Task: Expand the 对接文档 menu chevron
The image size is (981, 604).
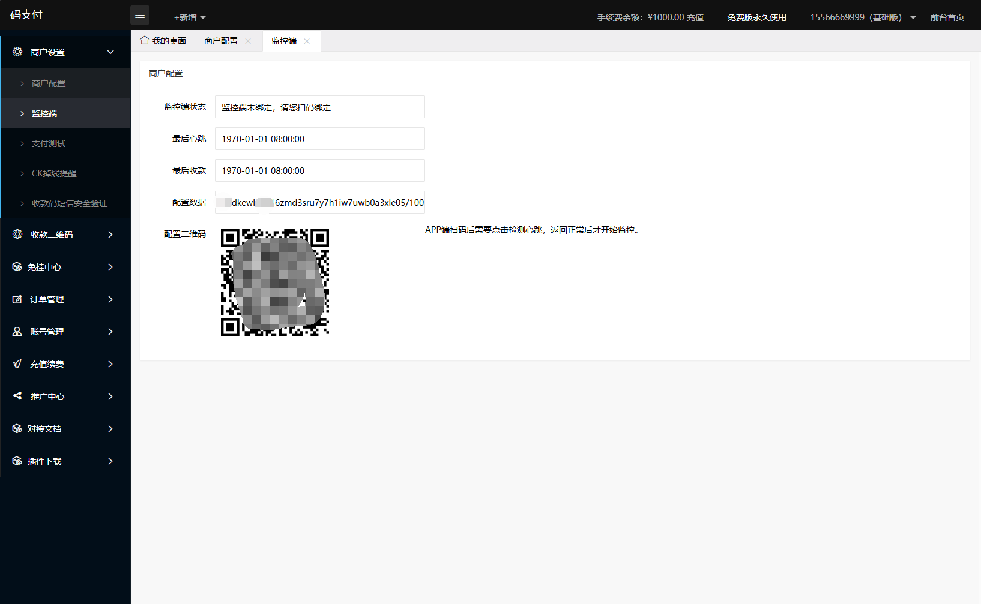Action: point(110,429)
